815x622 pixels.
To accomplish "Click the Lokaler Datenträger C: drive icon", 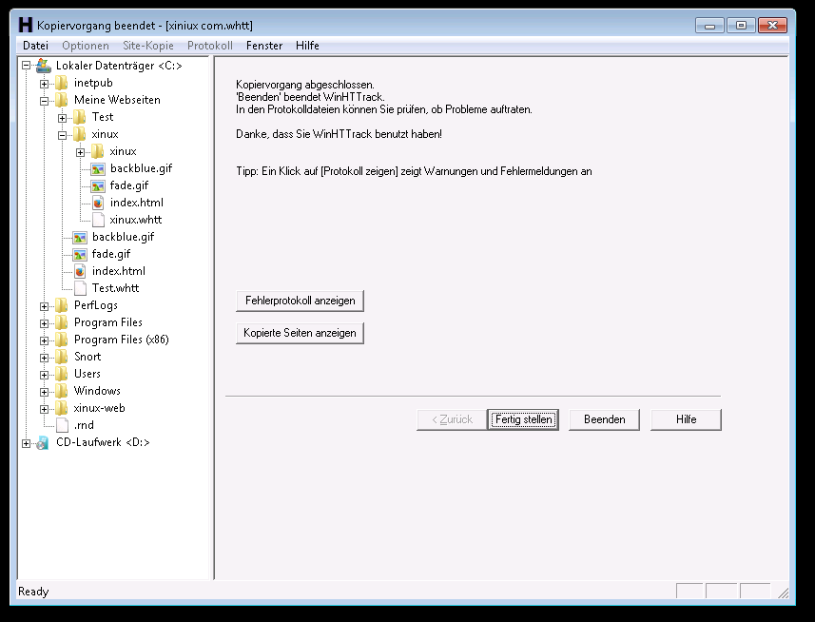I will point(43,66).
